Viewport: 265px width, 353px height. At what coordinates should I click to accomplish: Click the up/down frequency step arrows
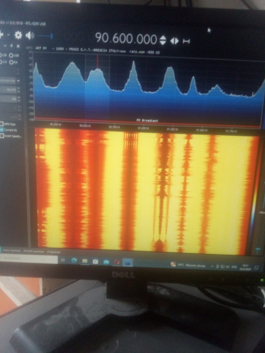[163, 40]
